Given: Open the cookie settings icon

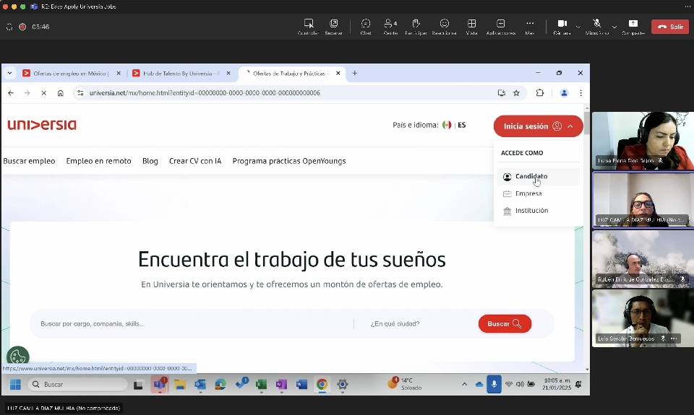Looking at the screenshot, I should (x=17, y=357).
